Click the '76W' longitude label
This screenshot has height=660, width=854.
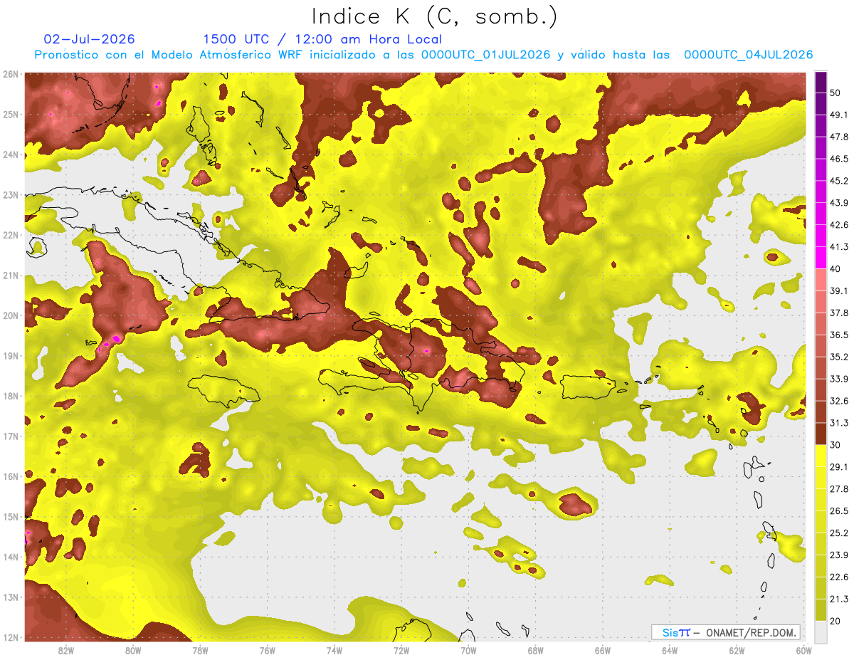[x=267, y=650]
